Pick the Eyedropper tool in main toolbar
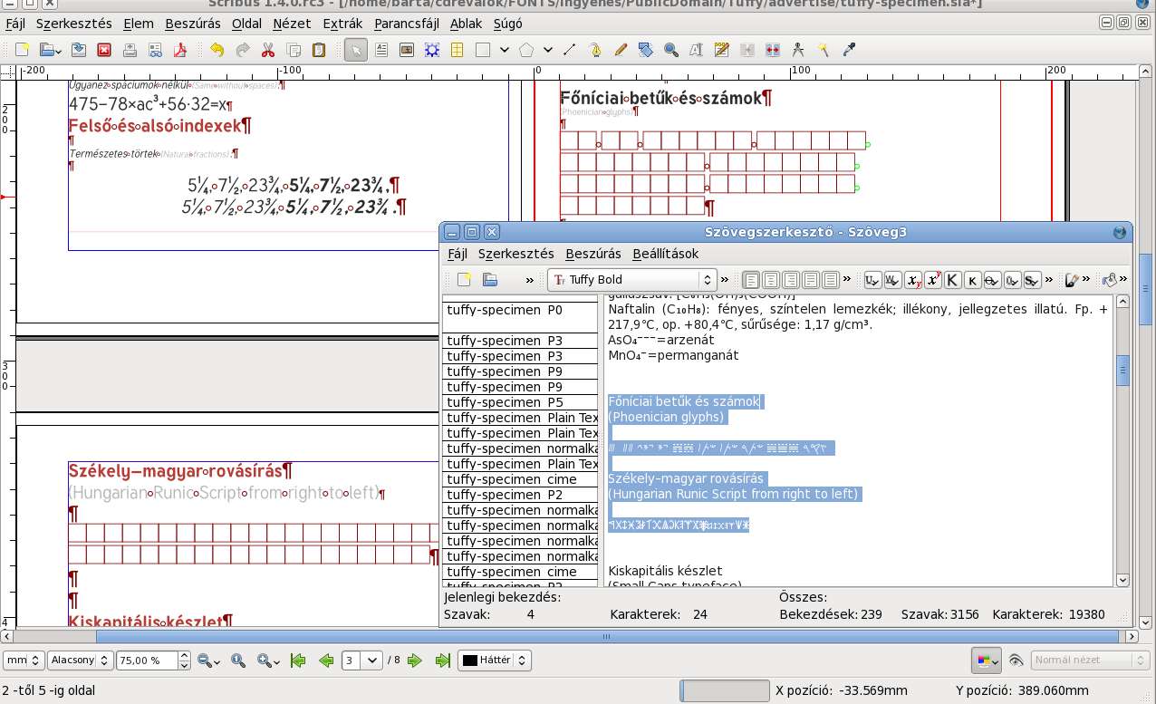This screenshot has height=704, width=1156. tap(849, 50)
